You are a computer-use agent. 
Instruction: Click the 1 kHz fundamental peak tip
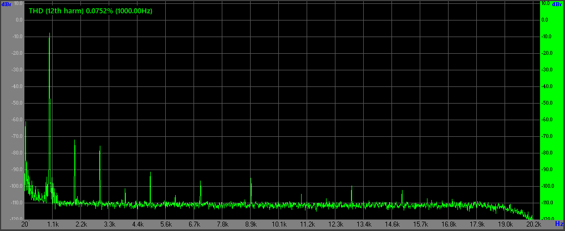[x=50, y=33]
